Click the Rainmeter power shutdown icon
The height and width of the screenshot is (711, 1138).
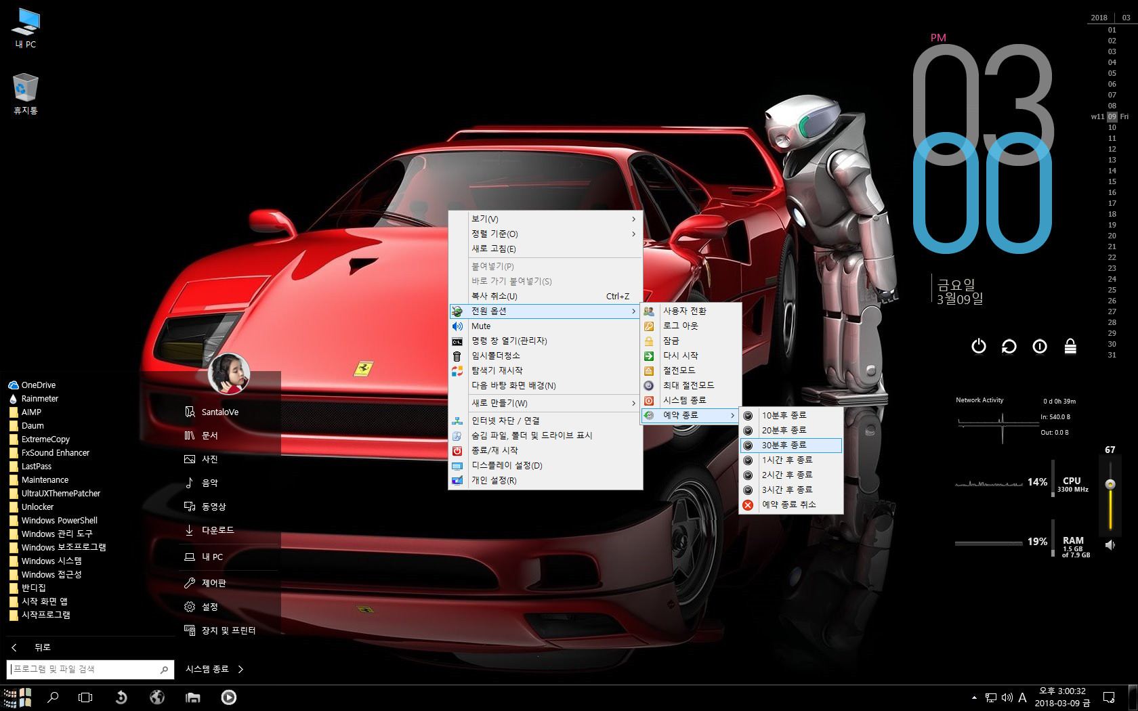click(x=979, y=346)
